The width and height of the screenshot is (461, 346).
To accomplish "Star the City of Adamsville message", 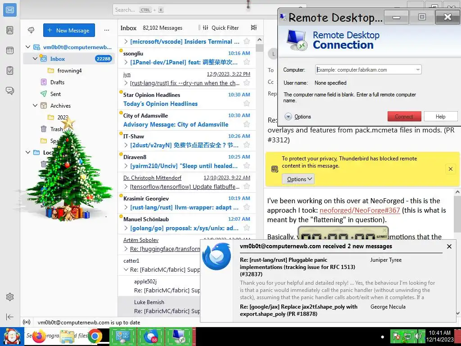I will (247, 124).
